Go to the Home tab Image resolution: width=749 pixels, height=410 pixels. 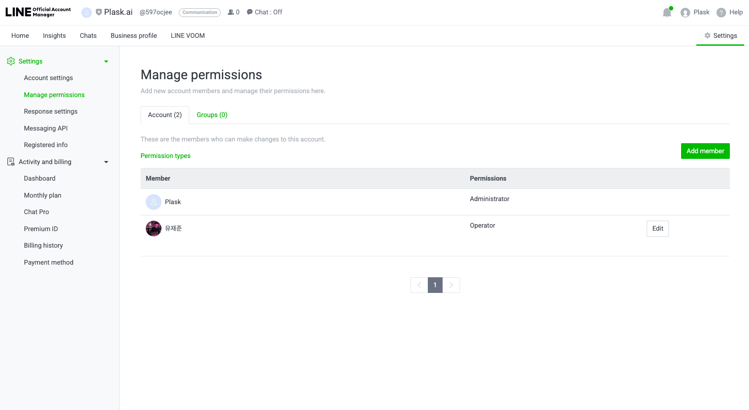(20, 36)
